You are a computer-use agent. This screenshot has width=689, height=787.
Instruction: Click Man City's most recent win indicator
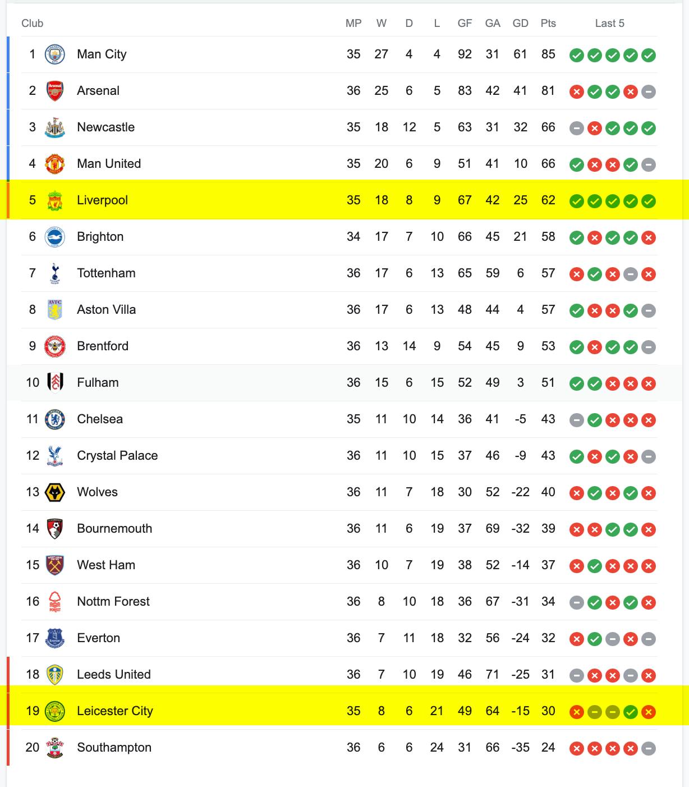pos(649,55)
